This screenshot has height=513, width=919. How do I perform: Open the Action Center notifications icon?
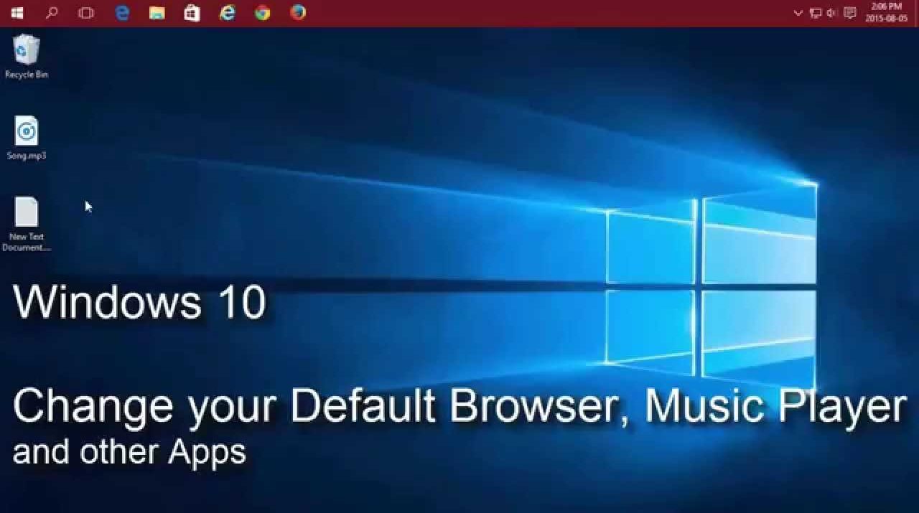(x=850, y=13)
